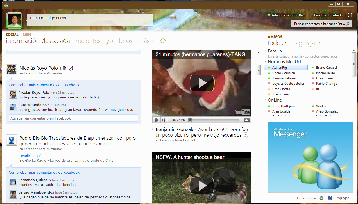Image resolution: width=358 pixels, height=204 pixels.
Task: Select contact Deycies Gaete Letelier
Action: tap(288, 84)
